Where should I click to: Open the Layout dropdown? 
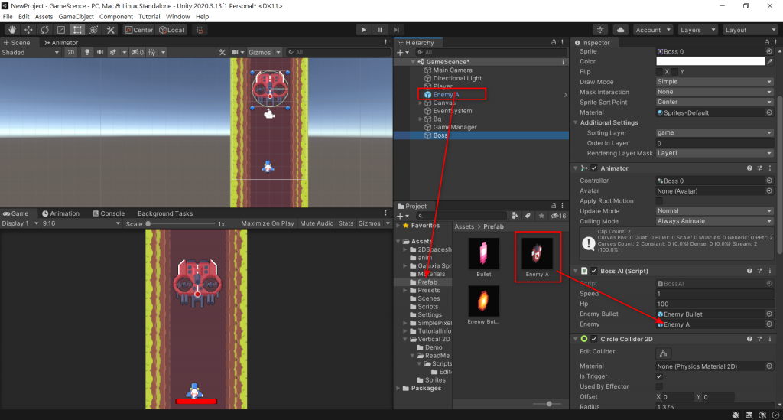pyautogui.click(x=751, y=30)
